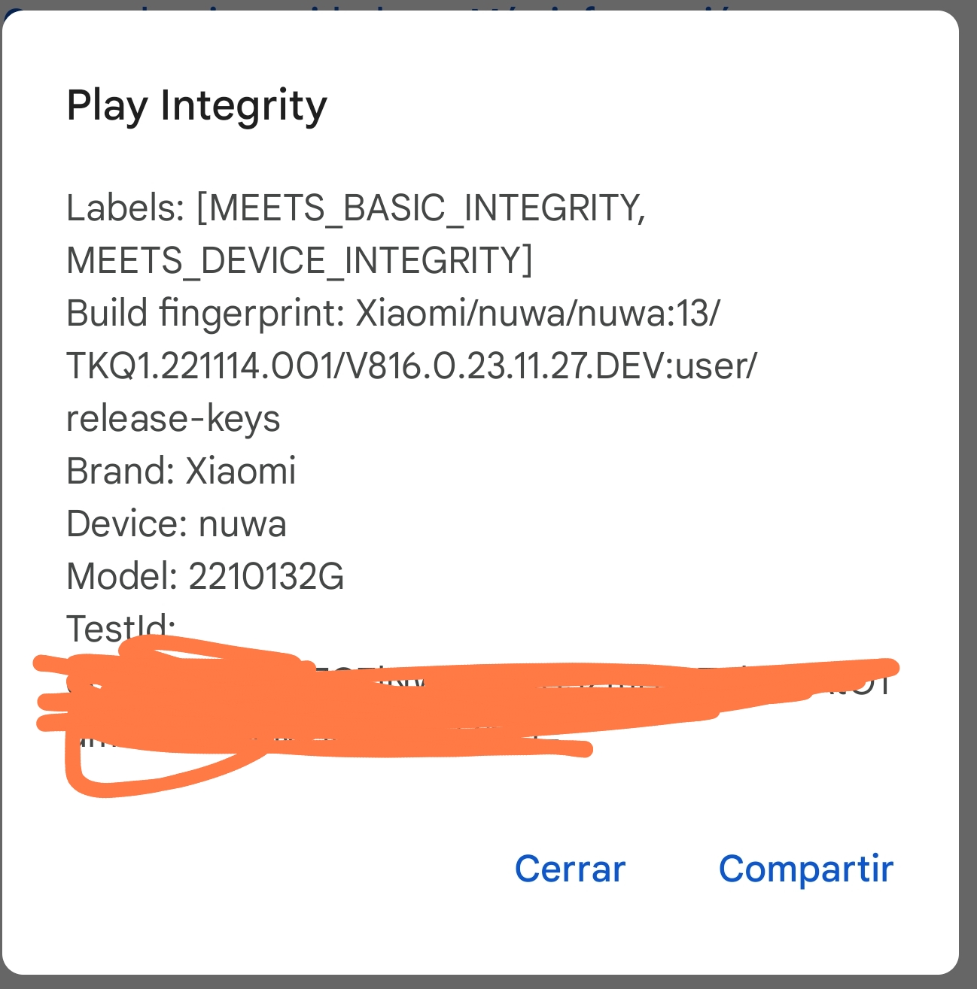Select the 2210132G model number

[x=266, y=577]
